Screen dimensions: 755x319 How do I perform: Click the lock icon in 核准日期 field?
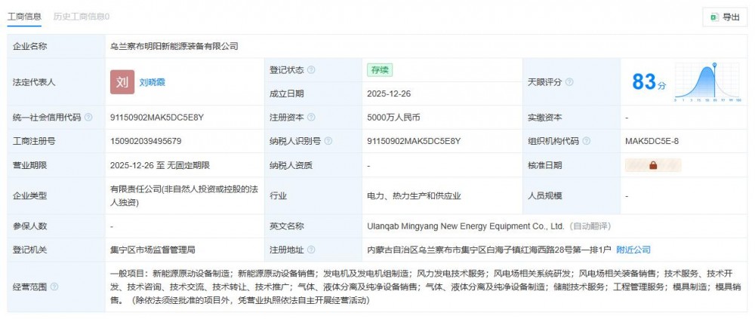652,165
